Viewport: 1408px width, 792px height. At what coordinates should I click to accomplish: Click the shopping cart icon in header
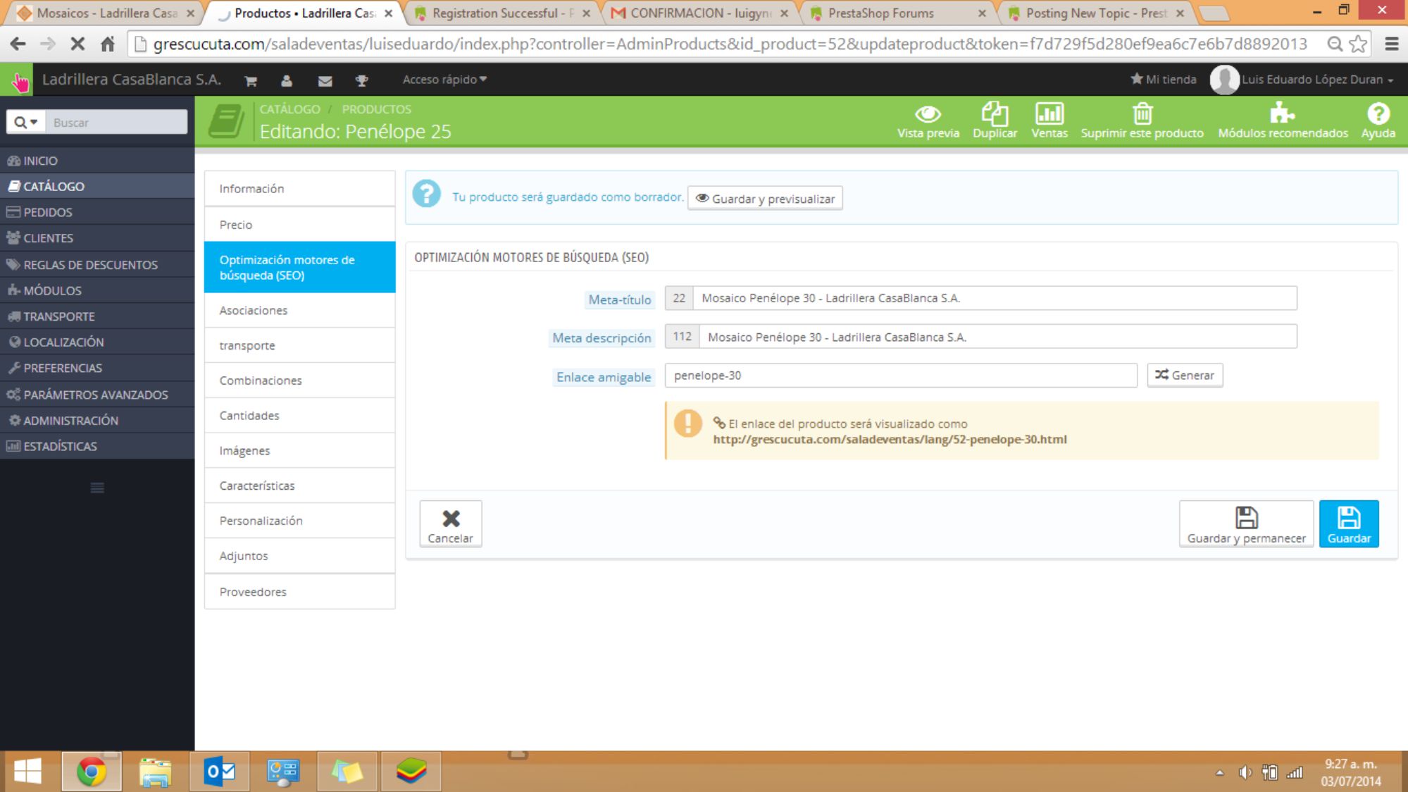coord(250,80)
